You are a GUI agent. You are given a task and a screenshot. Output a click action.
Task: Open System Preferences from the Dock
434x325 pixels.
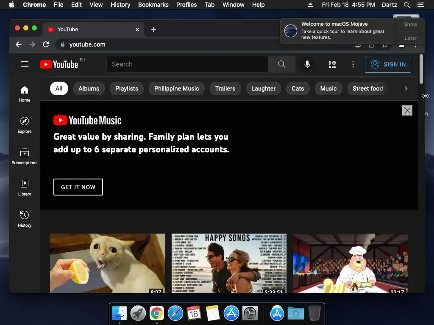[250, 313]
